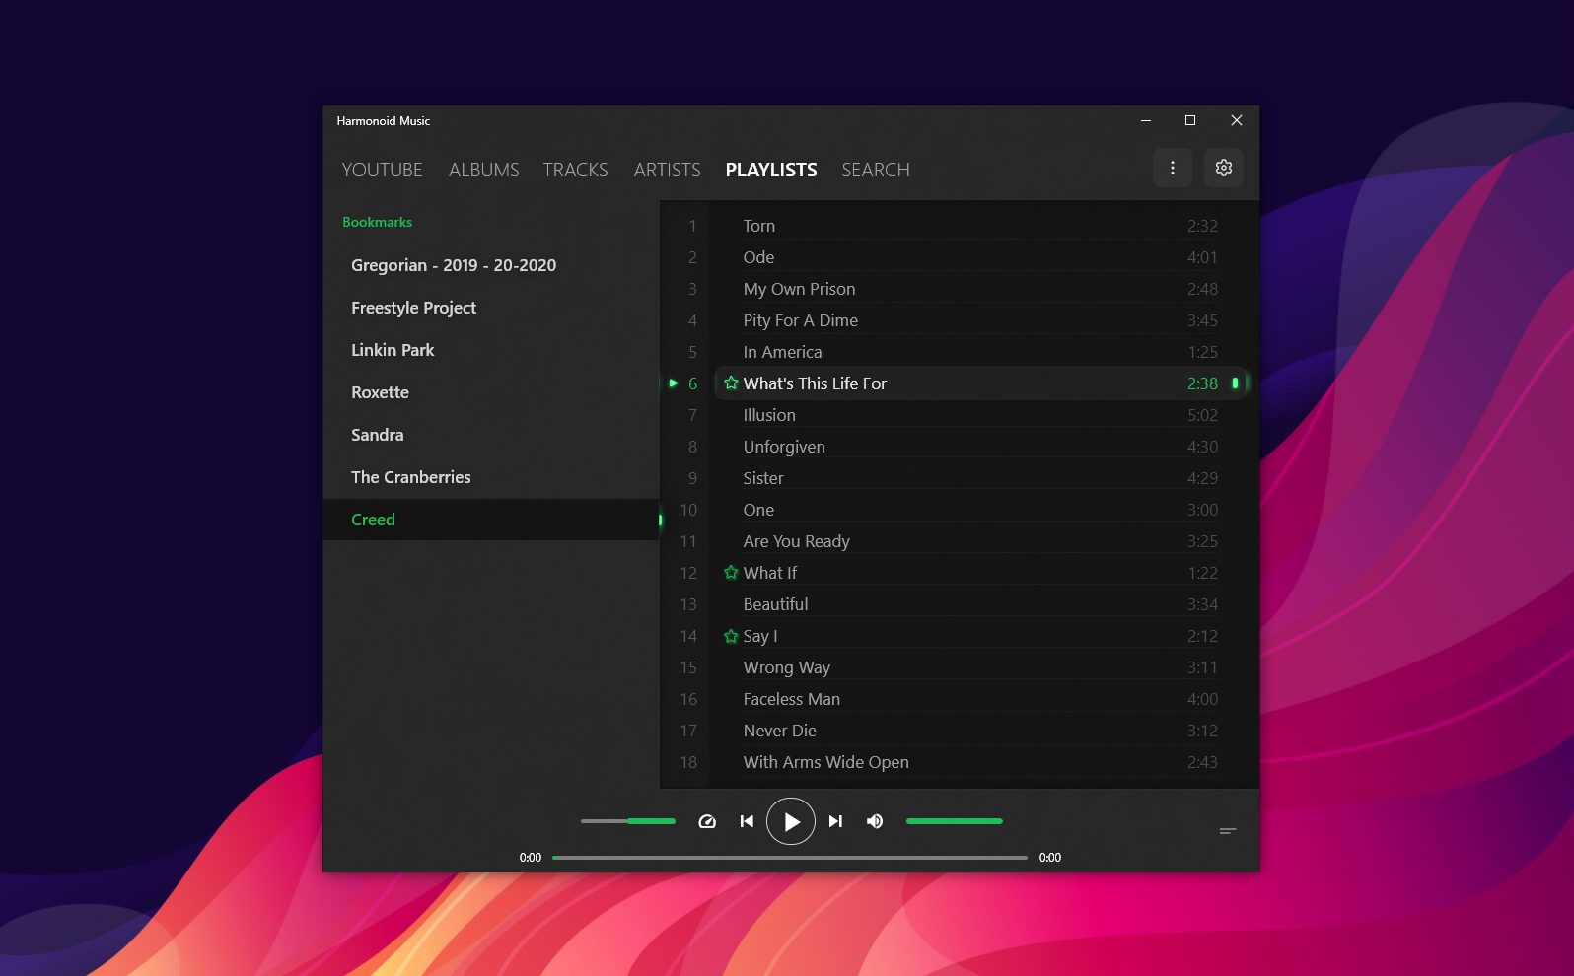1574x976 pixels.
Task: Adjust the volume slider
Action: pyautogui.click(x=954, y=821)
